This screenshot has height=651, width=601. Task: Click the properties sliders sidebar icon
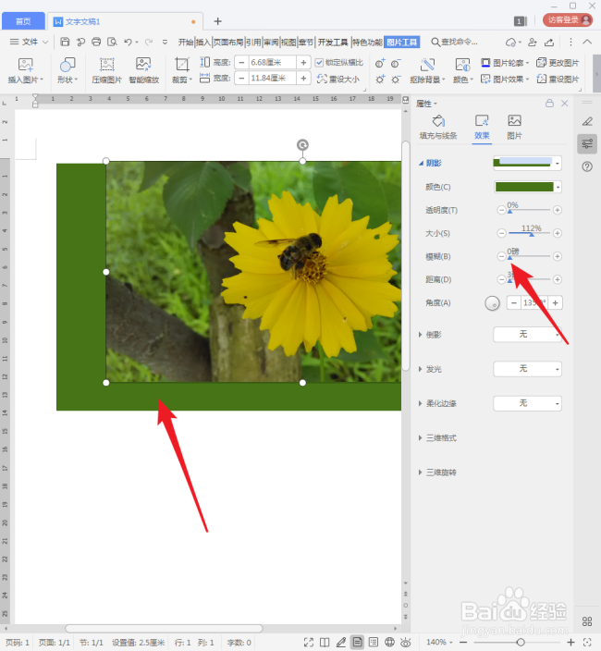(587, 144)
